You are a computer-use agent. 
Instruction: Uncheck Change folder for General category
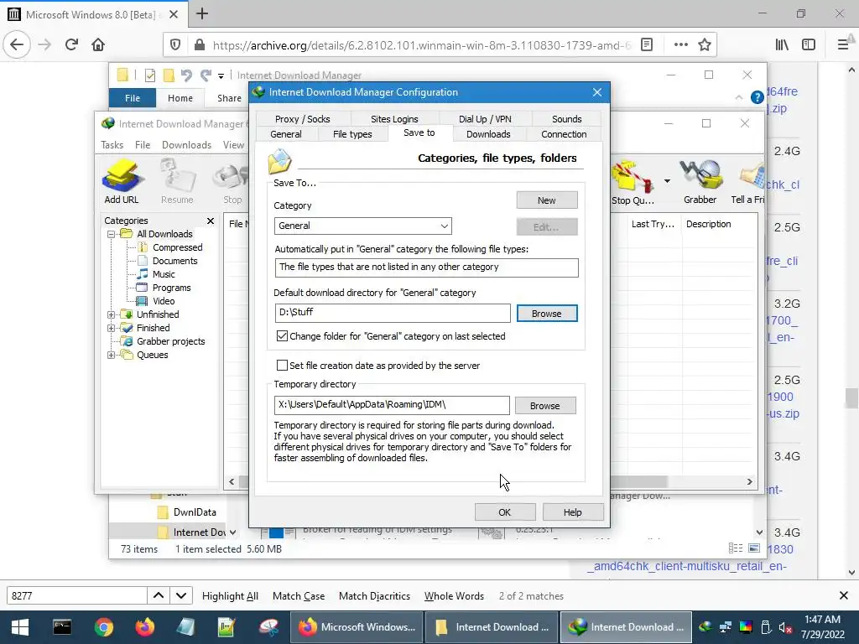tap(282, 336)
